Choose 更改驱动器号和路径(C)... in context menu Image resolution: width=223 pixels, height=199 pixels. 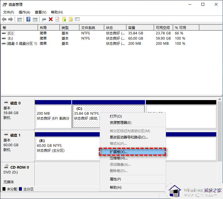pyautogui.click(x=133, y=137)
